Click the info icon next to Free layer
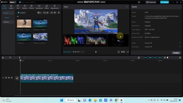This screenshot has width=183, height=103. [180, 47]
